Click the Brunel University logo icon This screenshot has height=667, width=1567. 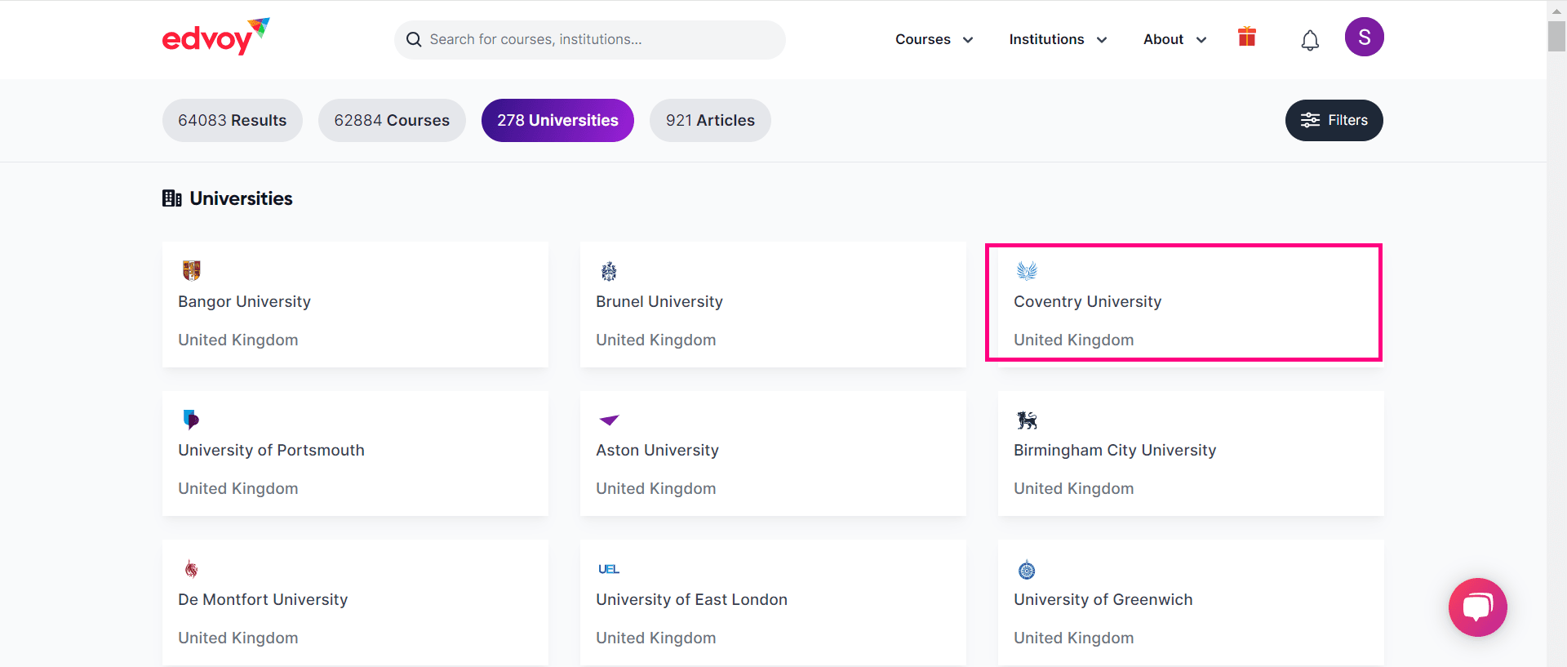click(x=609, y=271)
